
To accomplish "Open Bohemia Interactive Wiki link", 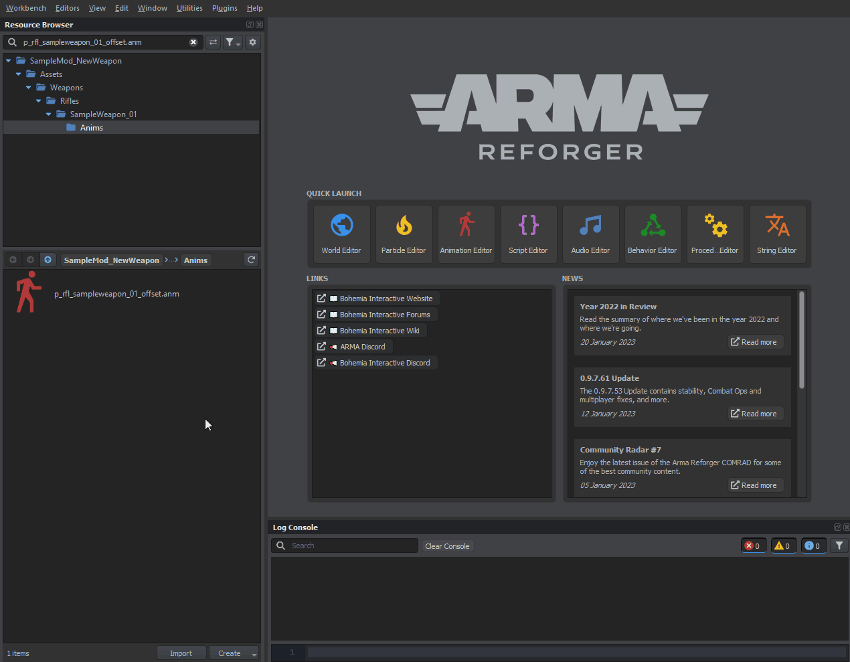I will point(370,331).
